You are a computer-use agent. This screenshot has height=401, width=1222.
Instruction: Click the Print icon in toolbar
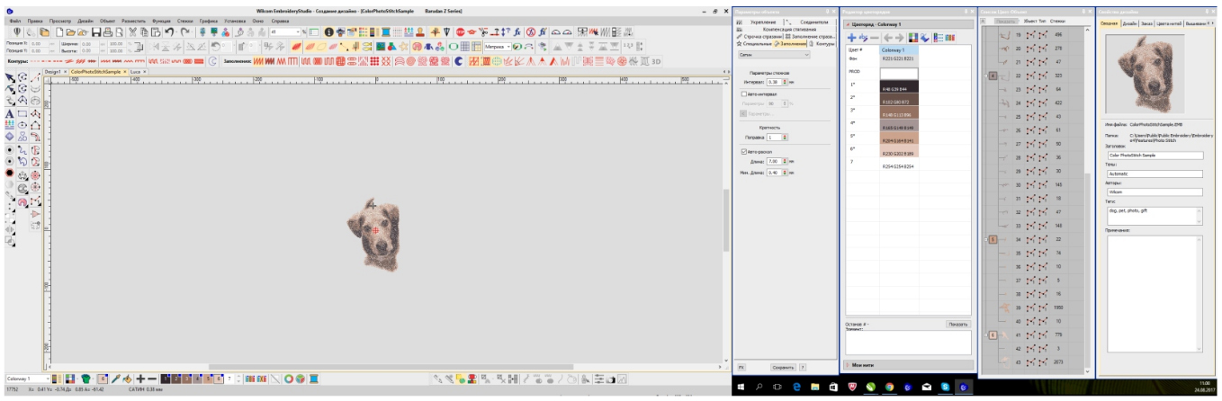pos(107,31)
